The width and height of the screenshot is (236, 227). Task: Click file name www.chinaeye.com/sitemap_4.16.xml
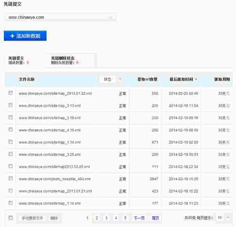tap(50, 130)
